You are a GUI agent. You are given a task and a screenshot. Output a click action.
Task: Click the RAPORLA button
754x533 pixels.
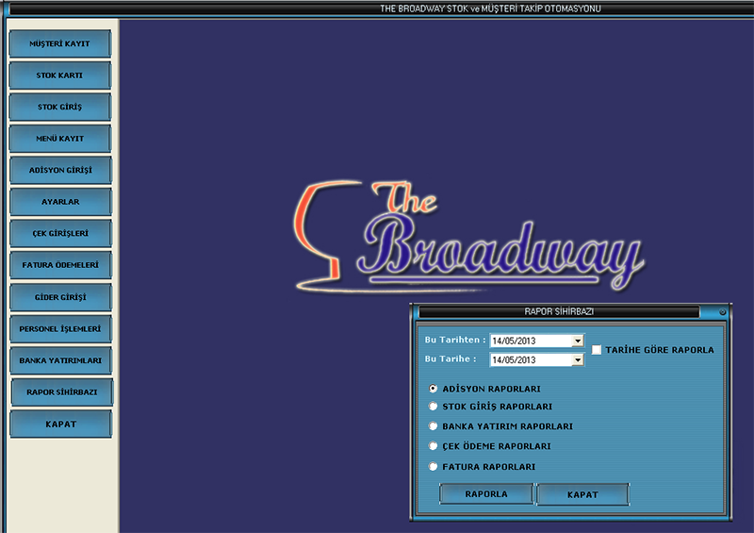click(486, 494)
